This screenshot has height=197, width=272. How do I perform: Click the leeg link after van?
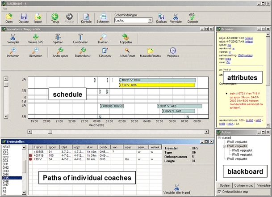(x=228, y=59)
